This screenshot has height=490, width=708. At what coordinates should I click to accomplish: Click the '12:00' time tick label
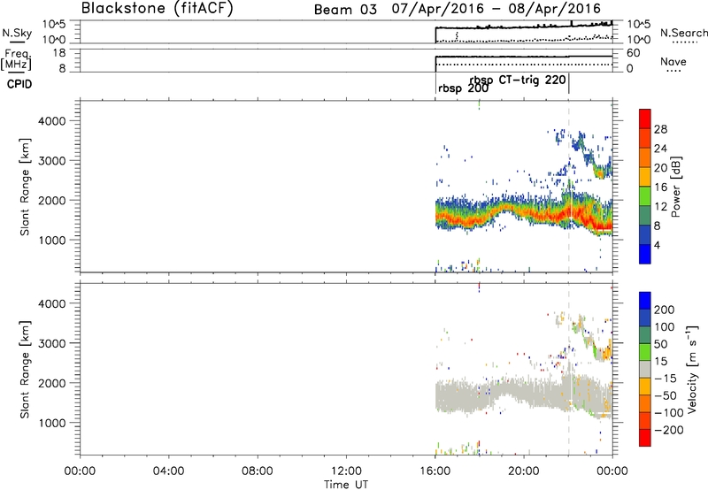[346, 471]
